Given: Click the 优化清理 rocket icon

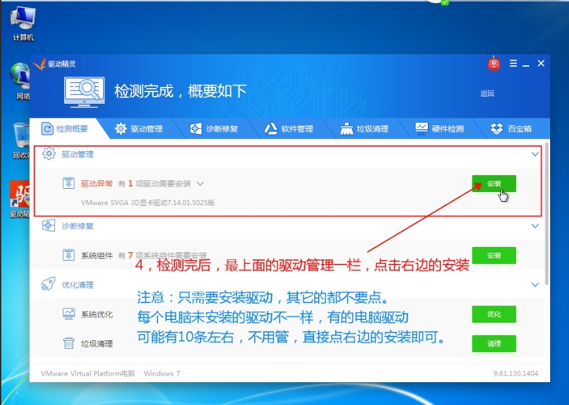Looking at the screenshot, I should [48, 284].
